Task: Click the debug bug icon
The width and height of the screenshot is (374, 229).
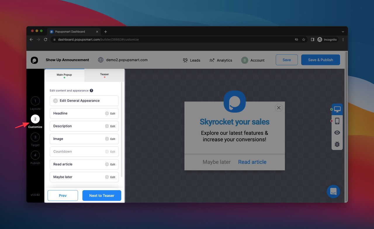Action: [337, 144]
